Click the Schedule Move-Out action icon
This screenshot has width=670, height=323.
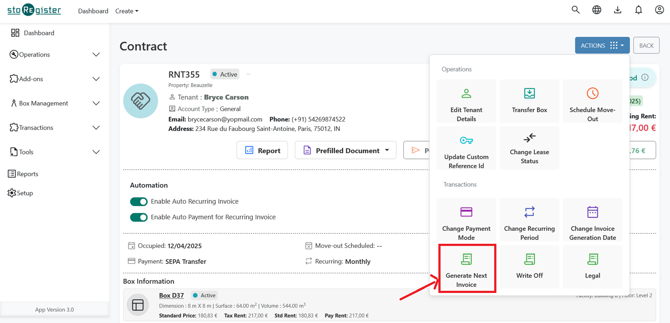click(x=592, y=101)
